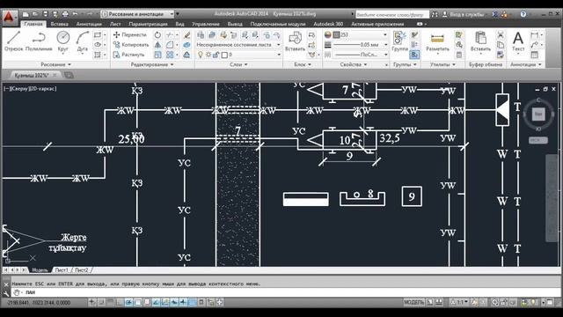The image size is (563, 317).
Task: Click the block Вставить insert icon
Action: tap(295, 41)
